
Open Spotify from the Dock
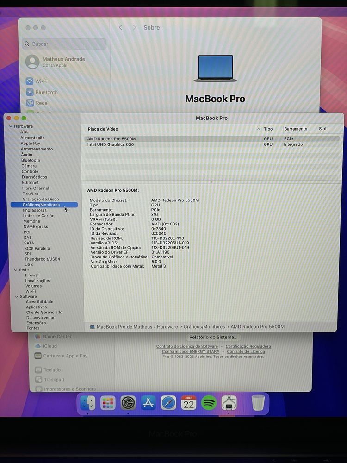[x=209, y=403]
